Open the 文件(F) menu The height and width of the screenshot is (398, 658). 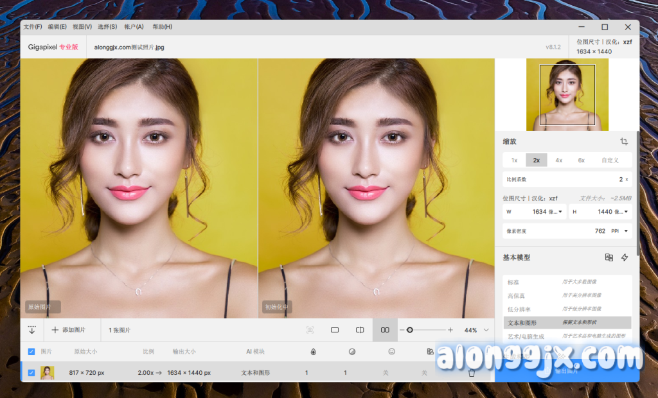pyautogui.click(x=33, y=27)
